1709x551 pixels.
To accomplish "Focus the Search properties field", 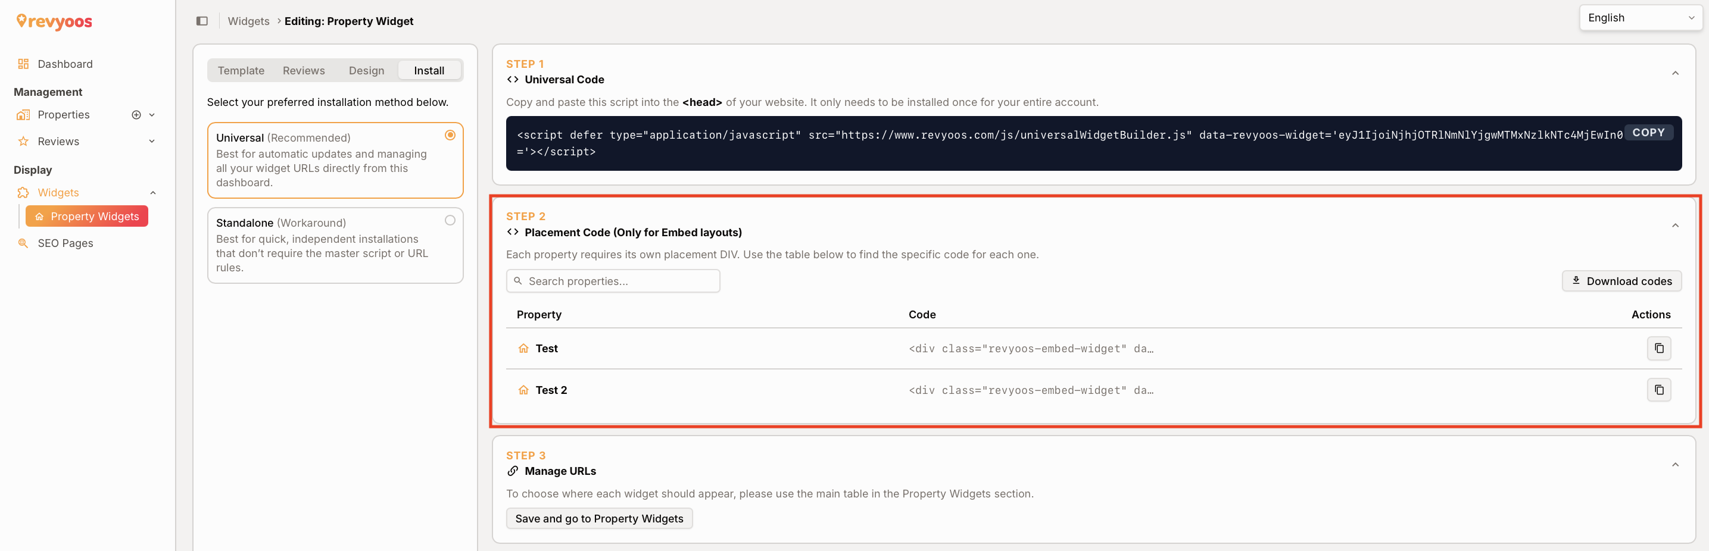I will tap(613, 281).
